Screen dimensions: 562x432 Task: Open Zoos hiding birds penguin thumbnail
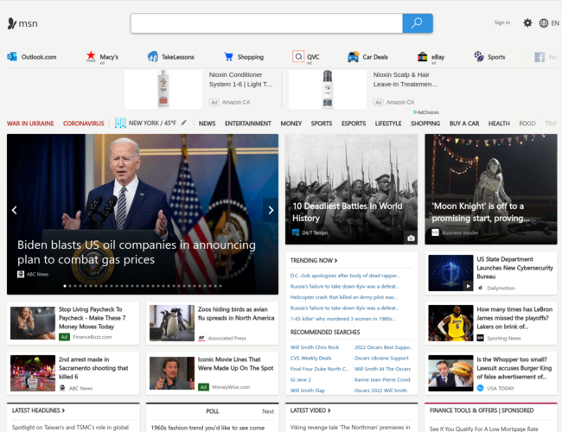pos(172,323)
